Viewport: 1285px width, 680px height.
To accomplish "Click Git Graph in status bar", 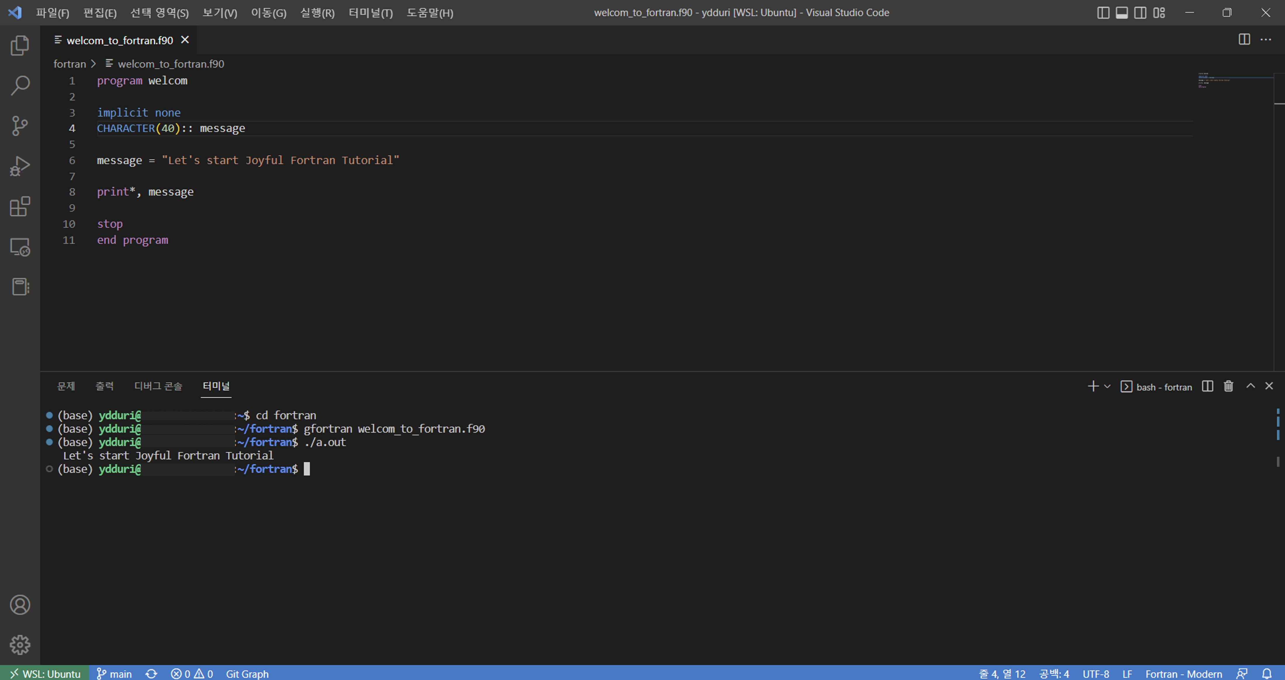I will point(247,674).
